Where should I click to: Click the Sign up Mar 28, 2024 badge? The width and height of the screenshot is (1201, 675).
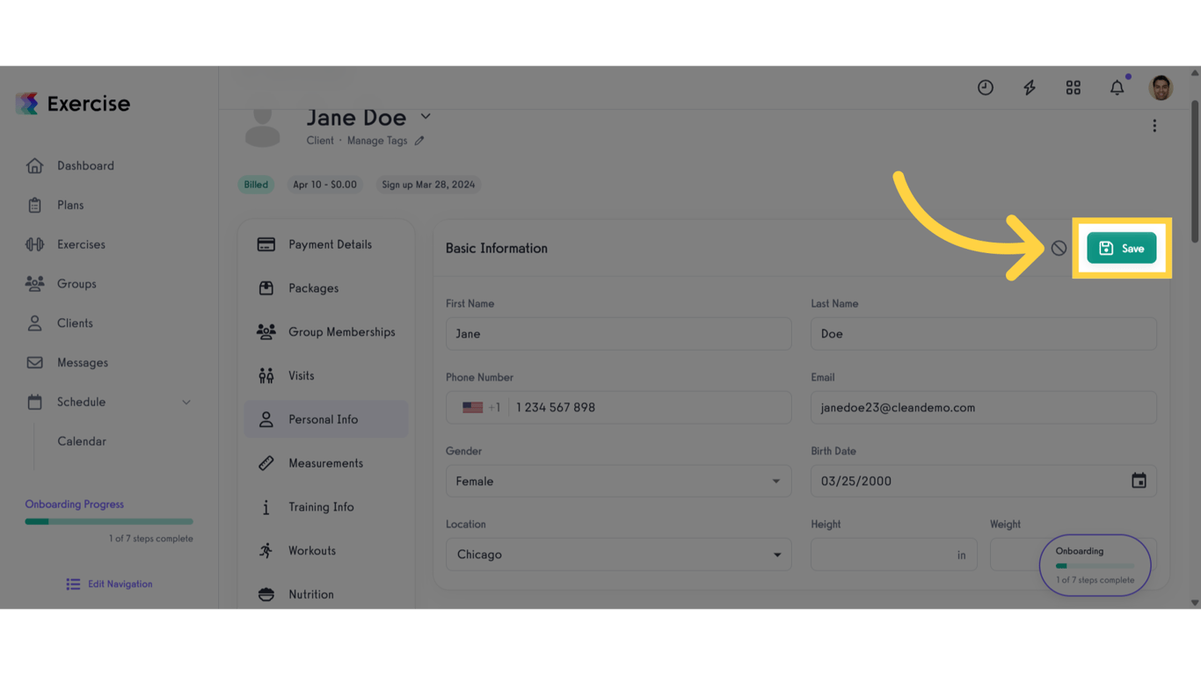(428, 185)
